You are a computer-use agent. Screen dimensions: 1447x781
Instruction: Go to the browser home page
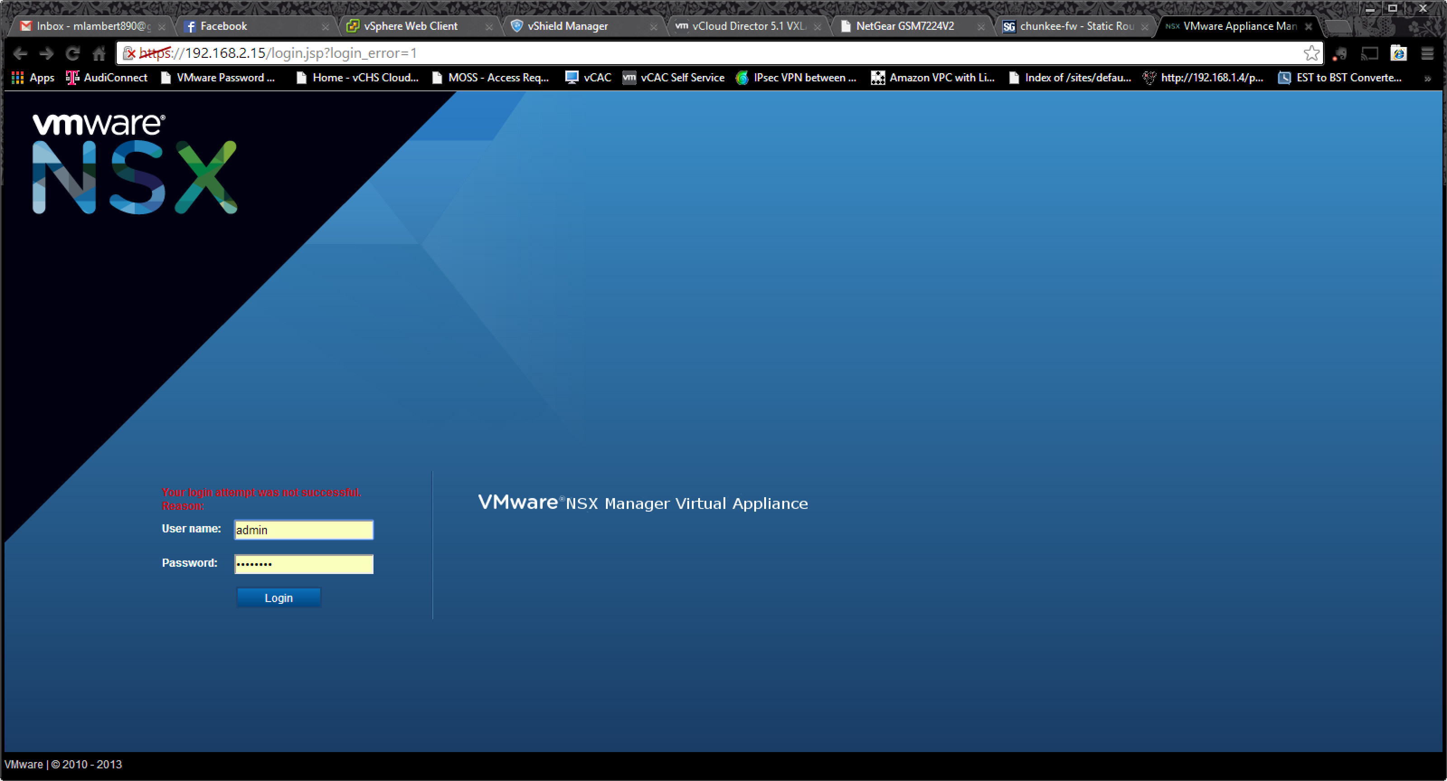99,53
